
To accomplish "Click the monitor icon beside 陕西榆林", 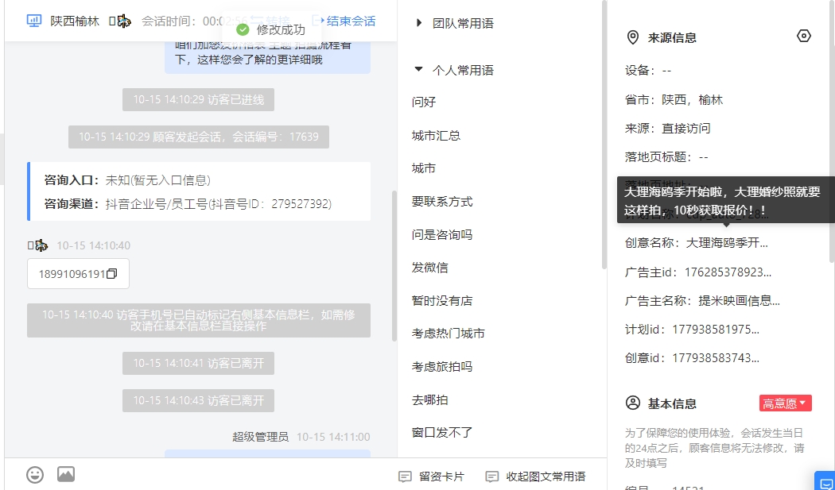I will click(34, 21).
